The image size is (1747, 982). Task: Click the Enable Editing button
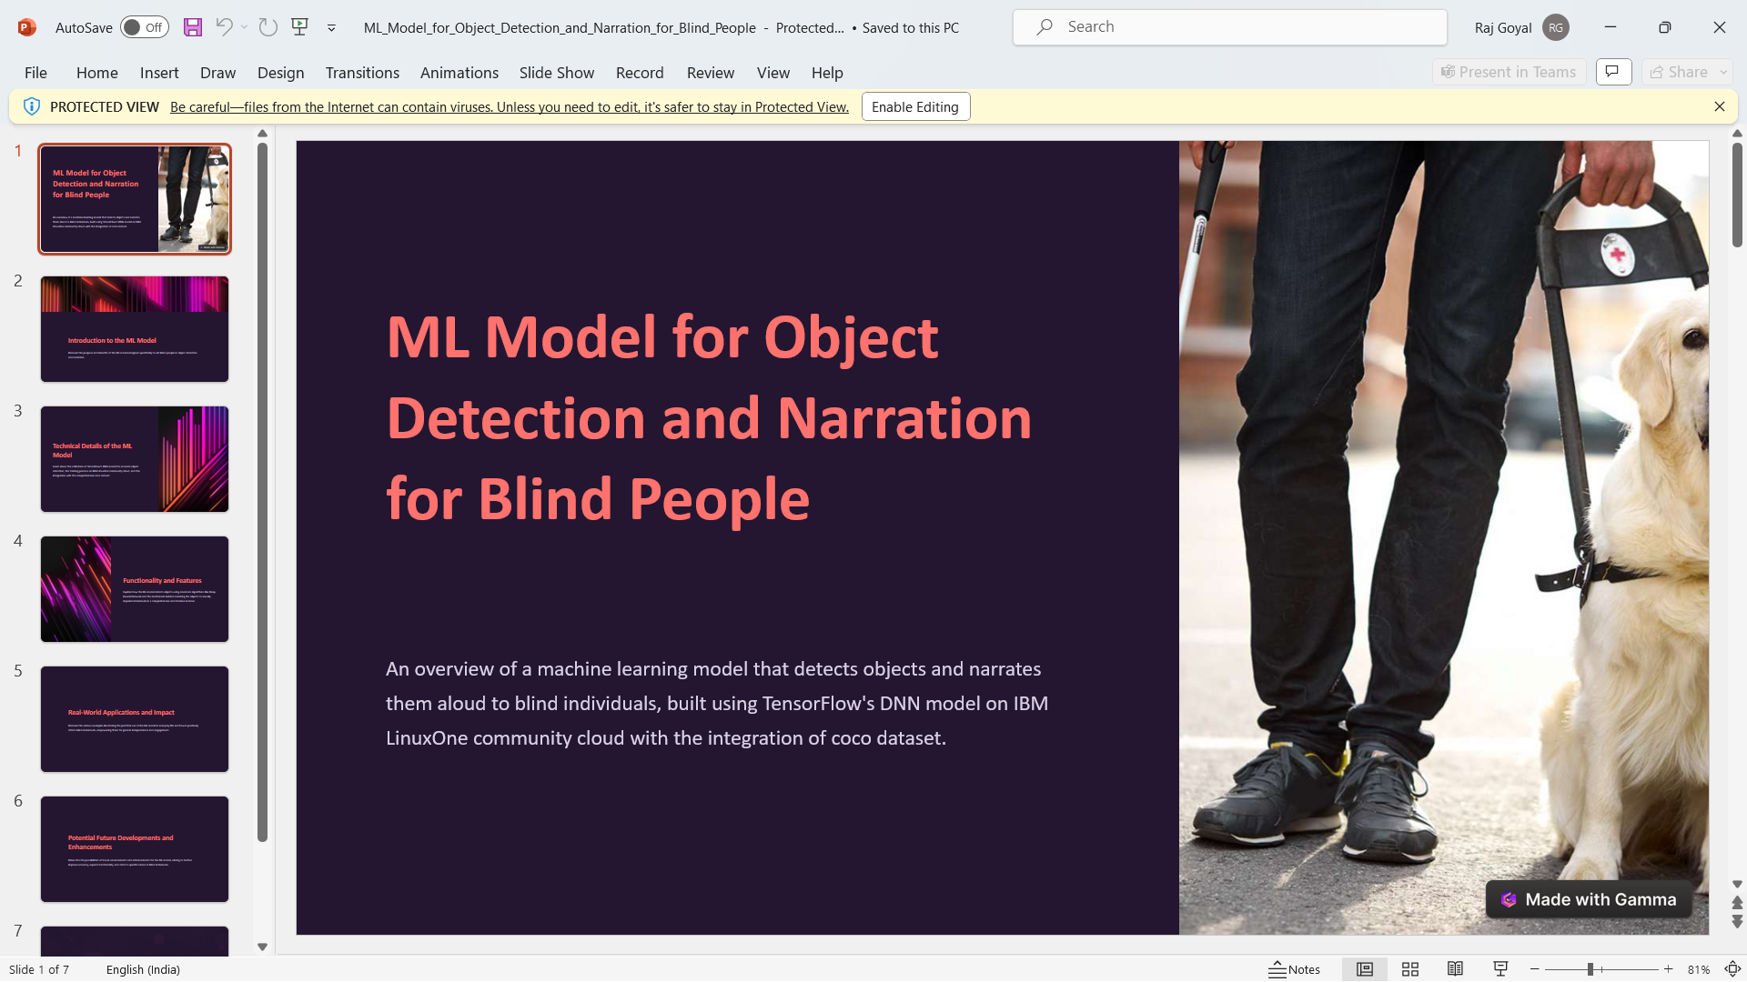915,107
